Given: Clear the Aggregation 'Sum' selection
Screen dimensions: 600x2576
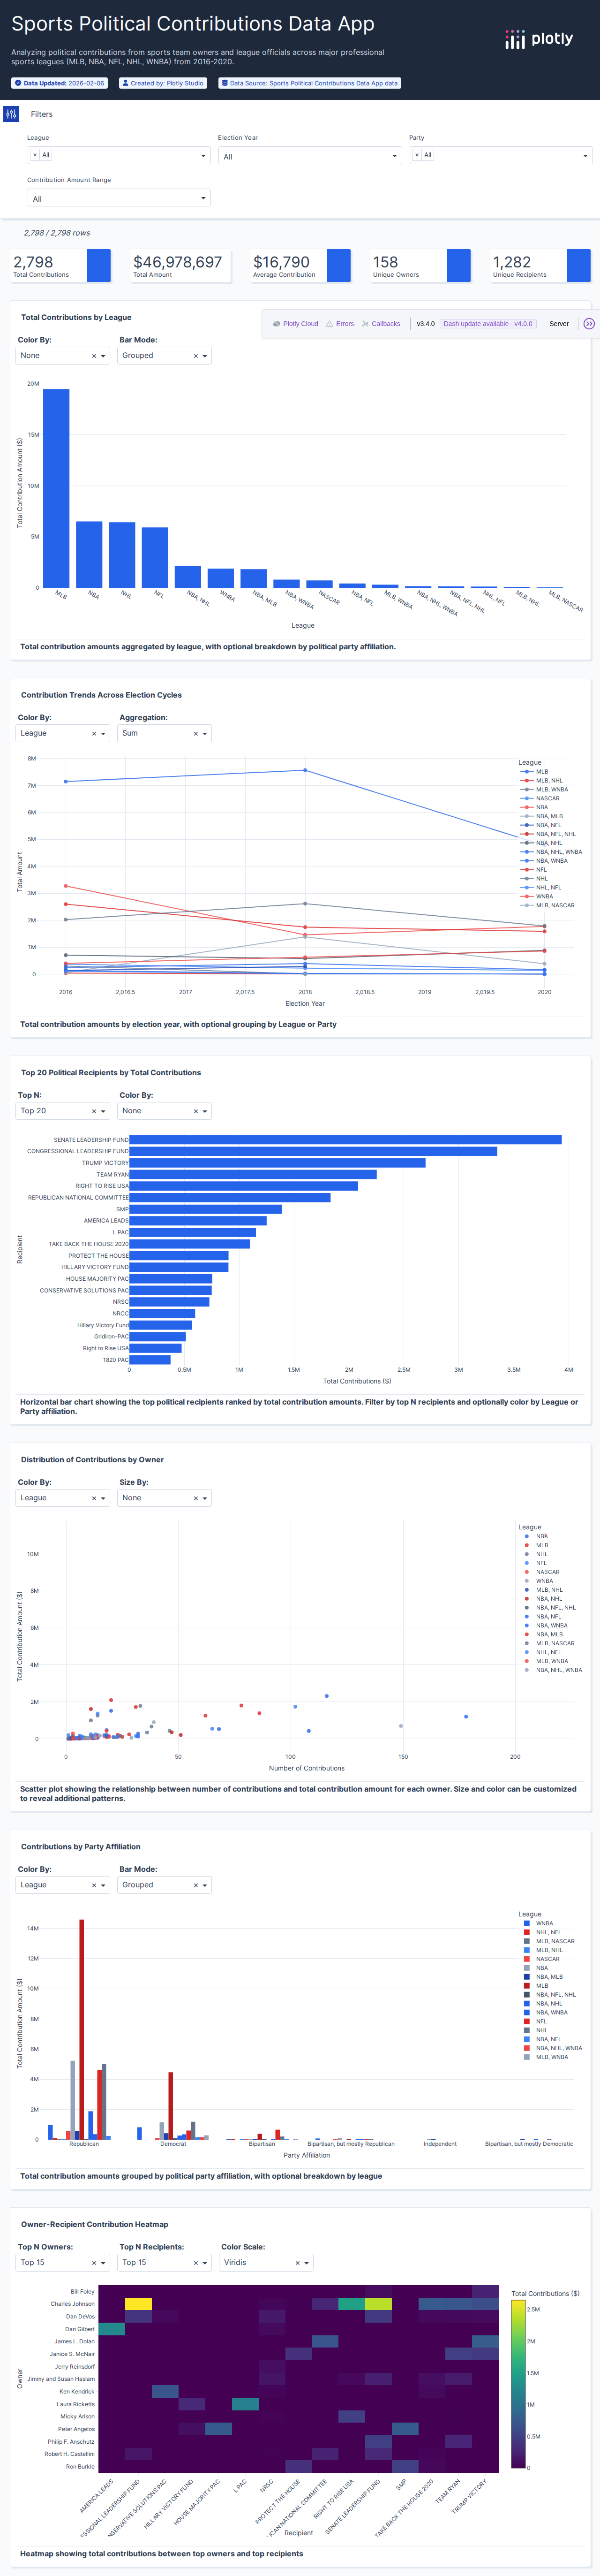Looking at the screenshot, I should [x=195, y=734].
